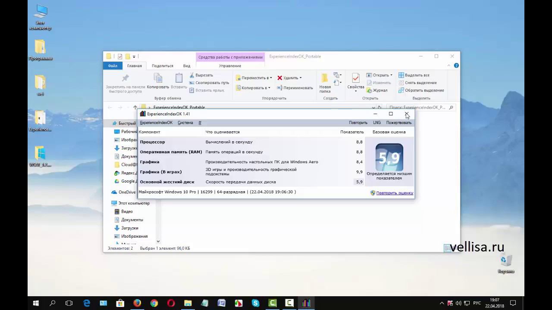Viewport: 552px width, 310px height.
Task: Open Task View on the taskbar
Action: [x=69, y=303]
